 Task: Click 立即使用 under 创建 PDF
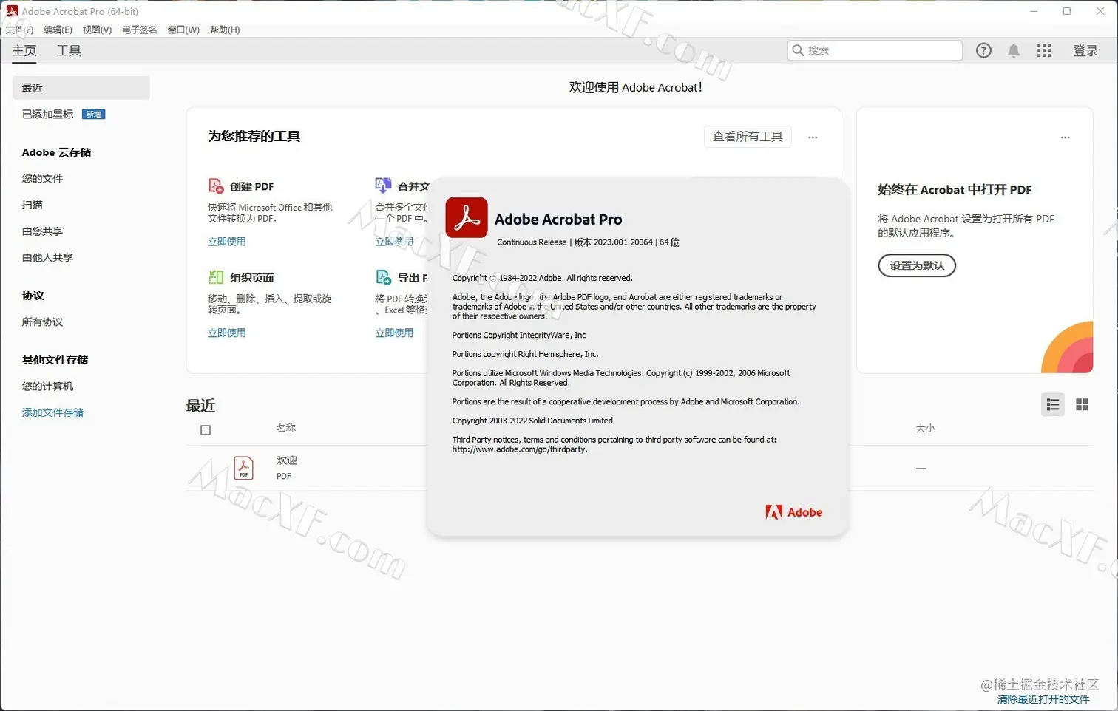pos(226,242)
